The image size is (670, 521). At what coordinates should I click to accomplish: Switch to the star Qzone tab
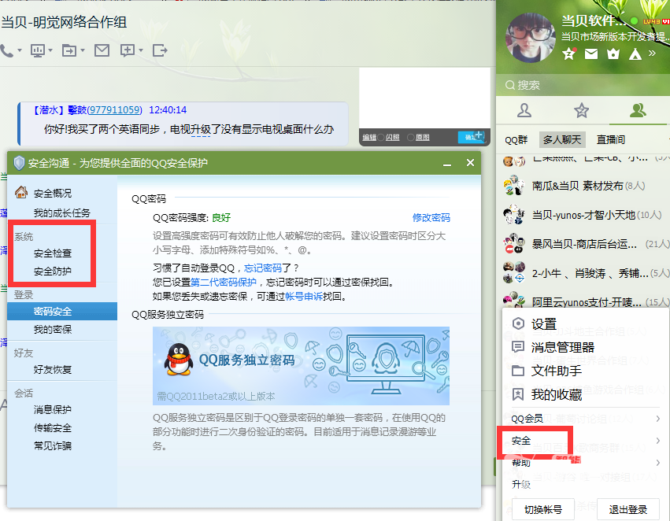coord(581,111)
